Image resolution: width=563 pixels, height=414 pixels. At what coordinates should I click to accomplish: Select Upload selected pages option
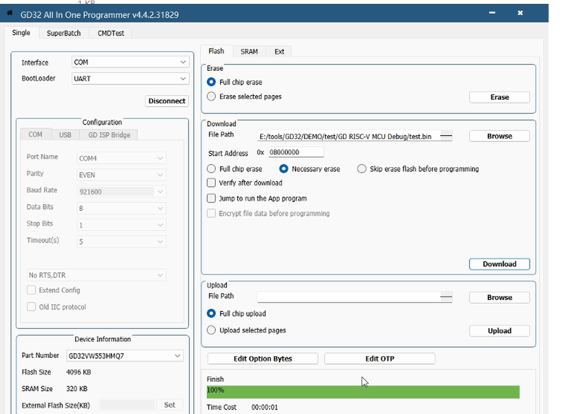pyautogui.click(x=211, y=331)
